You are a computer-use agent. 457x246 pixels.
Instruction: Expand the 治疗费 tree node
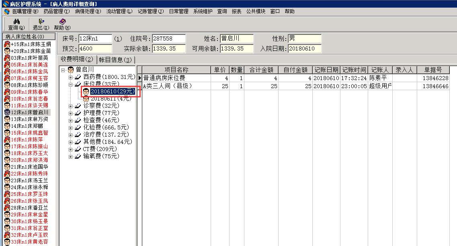point(70,135)
